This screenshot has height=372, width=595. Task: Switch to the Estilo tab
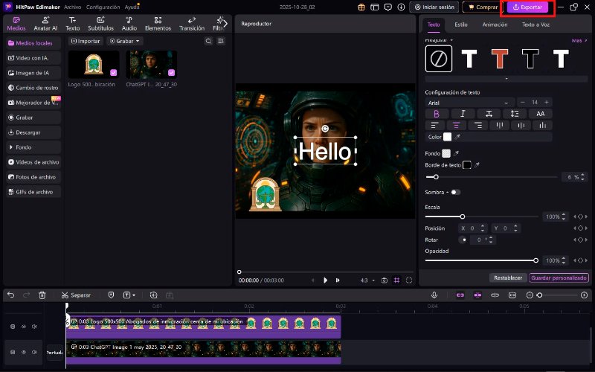[461, 25]
